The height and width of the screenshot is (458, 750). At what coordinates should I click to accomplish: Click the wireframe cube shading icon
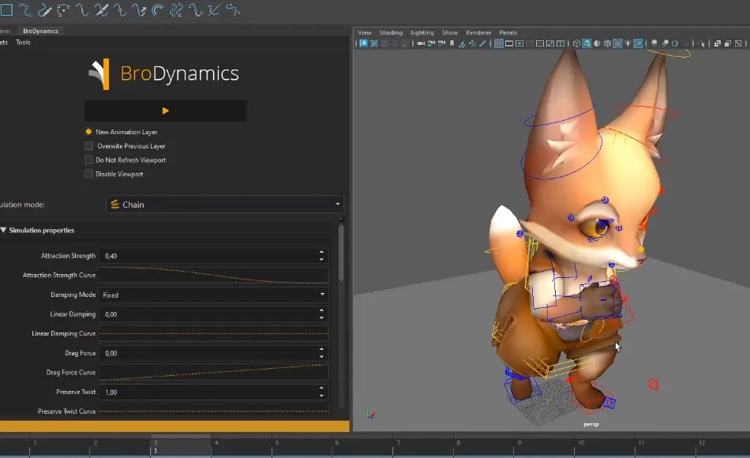click(576, 43)
